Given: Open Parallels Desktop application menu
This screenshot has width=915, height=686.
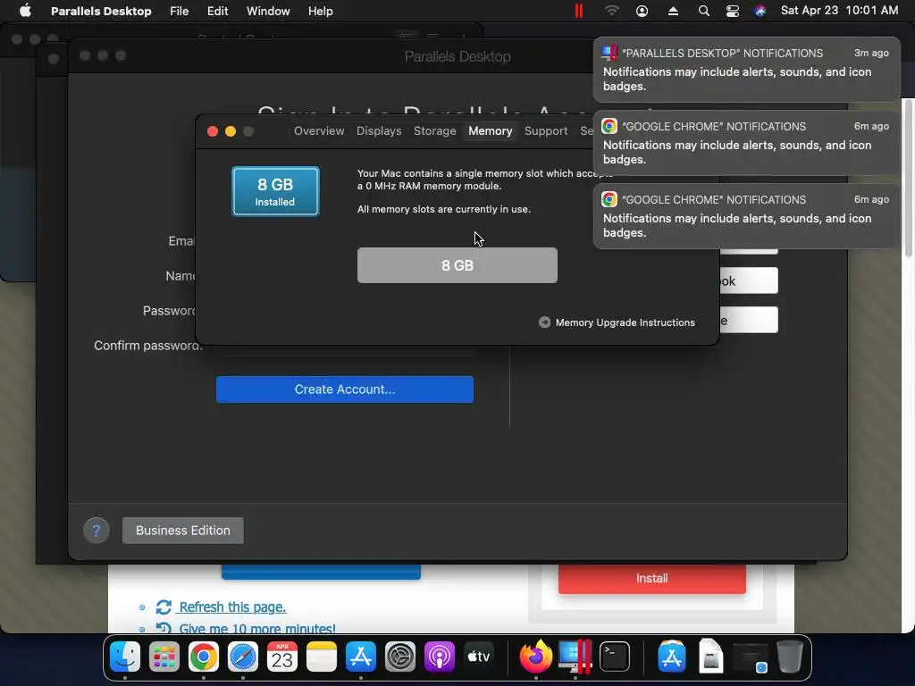Looking at the screenshot, I should coord(101,11).
